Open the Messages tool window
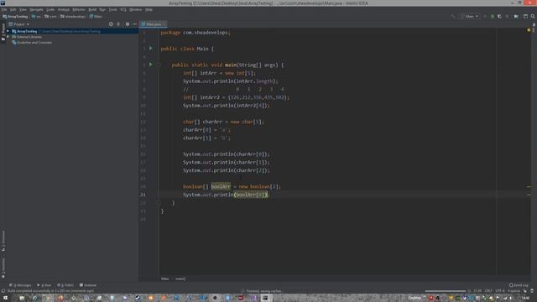 20,285
